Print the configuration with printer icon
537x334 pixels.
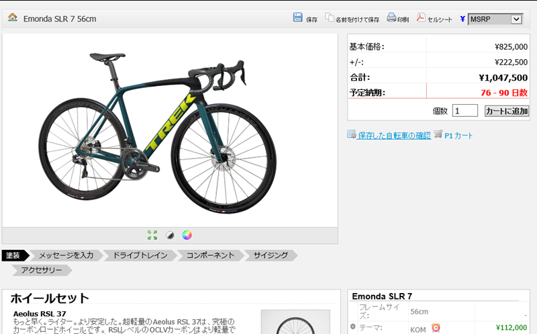click(x=391, y=17)
